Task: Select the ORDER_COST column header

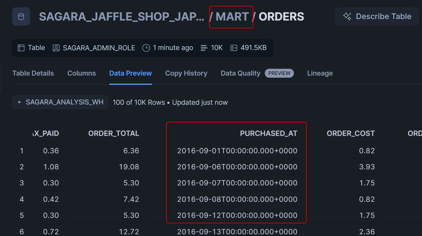Action: tap(351, 134)
